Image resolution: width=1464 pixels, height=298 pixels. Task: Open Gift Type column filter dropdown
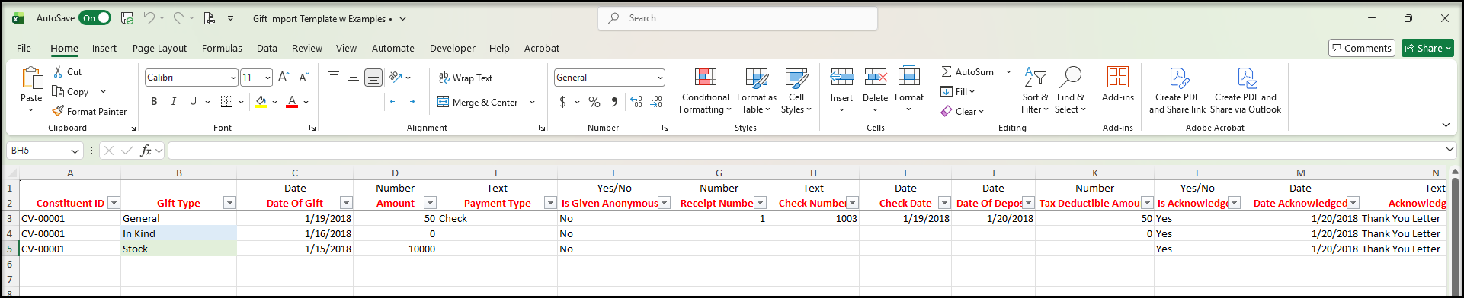[229, 203]
